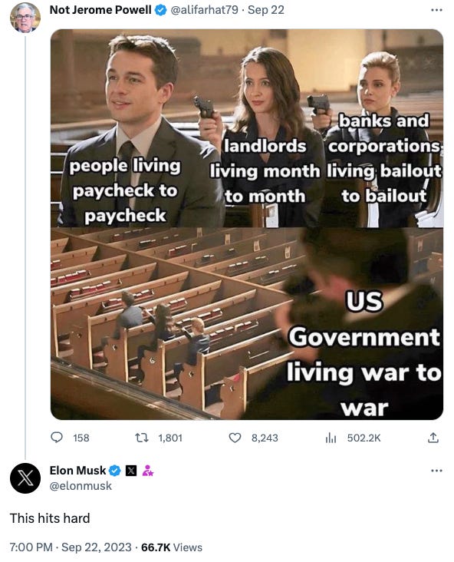
Task: Open the views analytics bar chart icon
Action: [331, 438]
